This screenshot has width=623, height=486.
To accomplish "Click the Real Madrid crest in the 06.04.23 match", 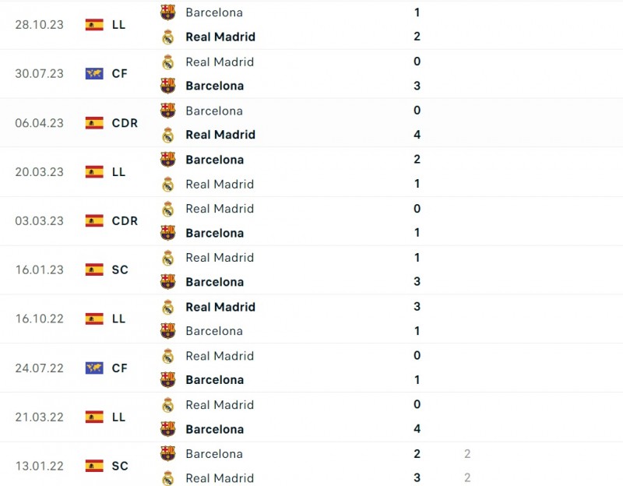I will [x=168, y=135].
